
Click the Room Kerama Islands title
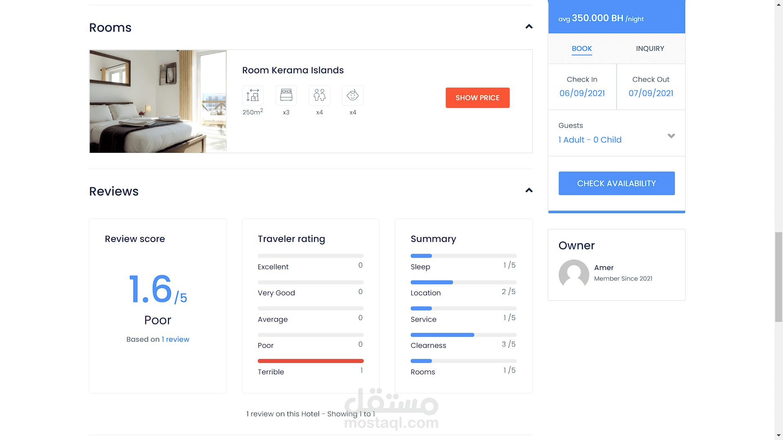[x=293, y=70]
